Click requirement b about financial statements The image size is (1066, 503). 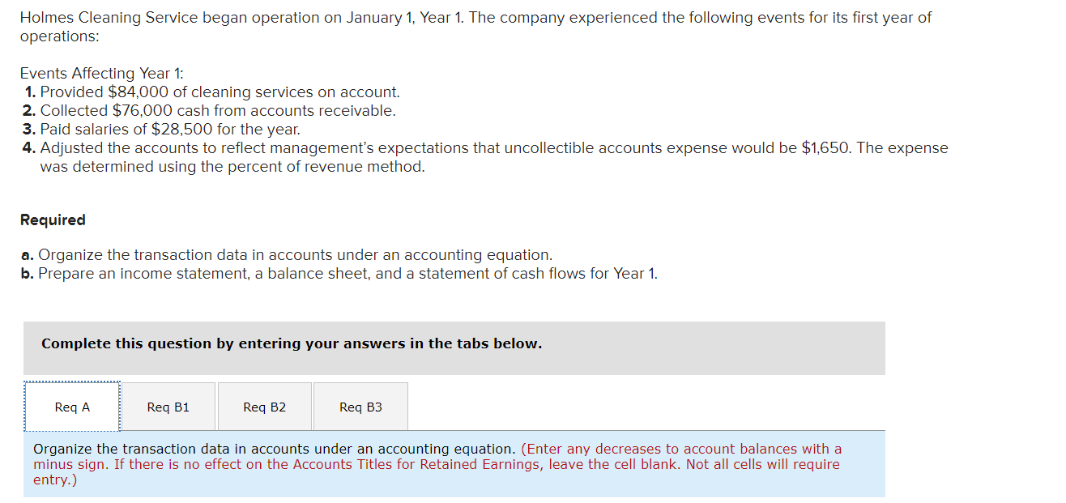pyautogui.click(x=339, y=274)
